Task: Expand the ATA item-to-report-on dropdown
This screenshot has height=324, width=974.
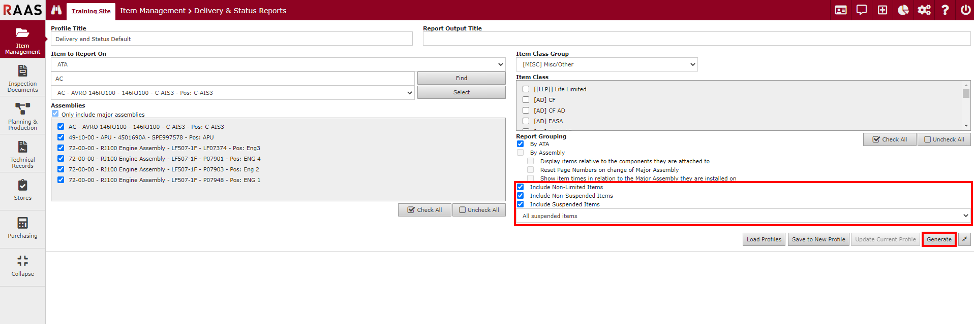Action: click(x=278, y=64)
